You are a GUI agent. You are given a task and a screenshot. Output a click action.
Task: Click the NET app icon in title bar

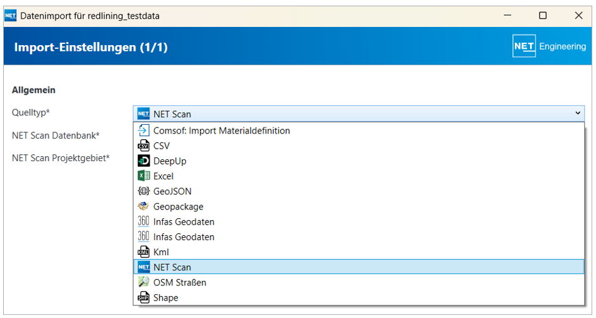pos(10,16)
